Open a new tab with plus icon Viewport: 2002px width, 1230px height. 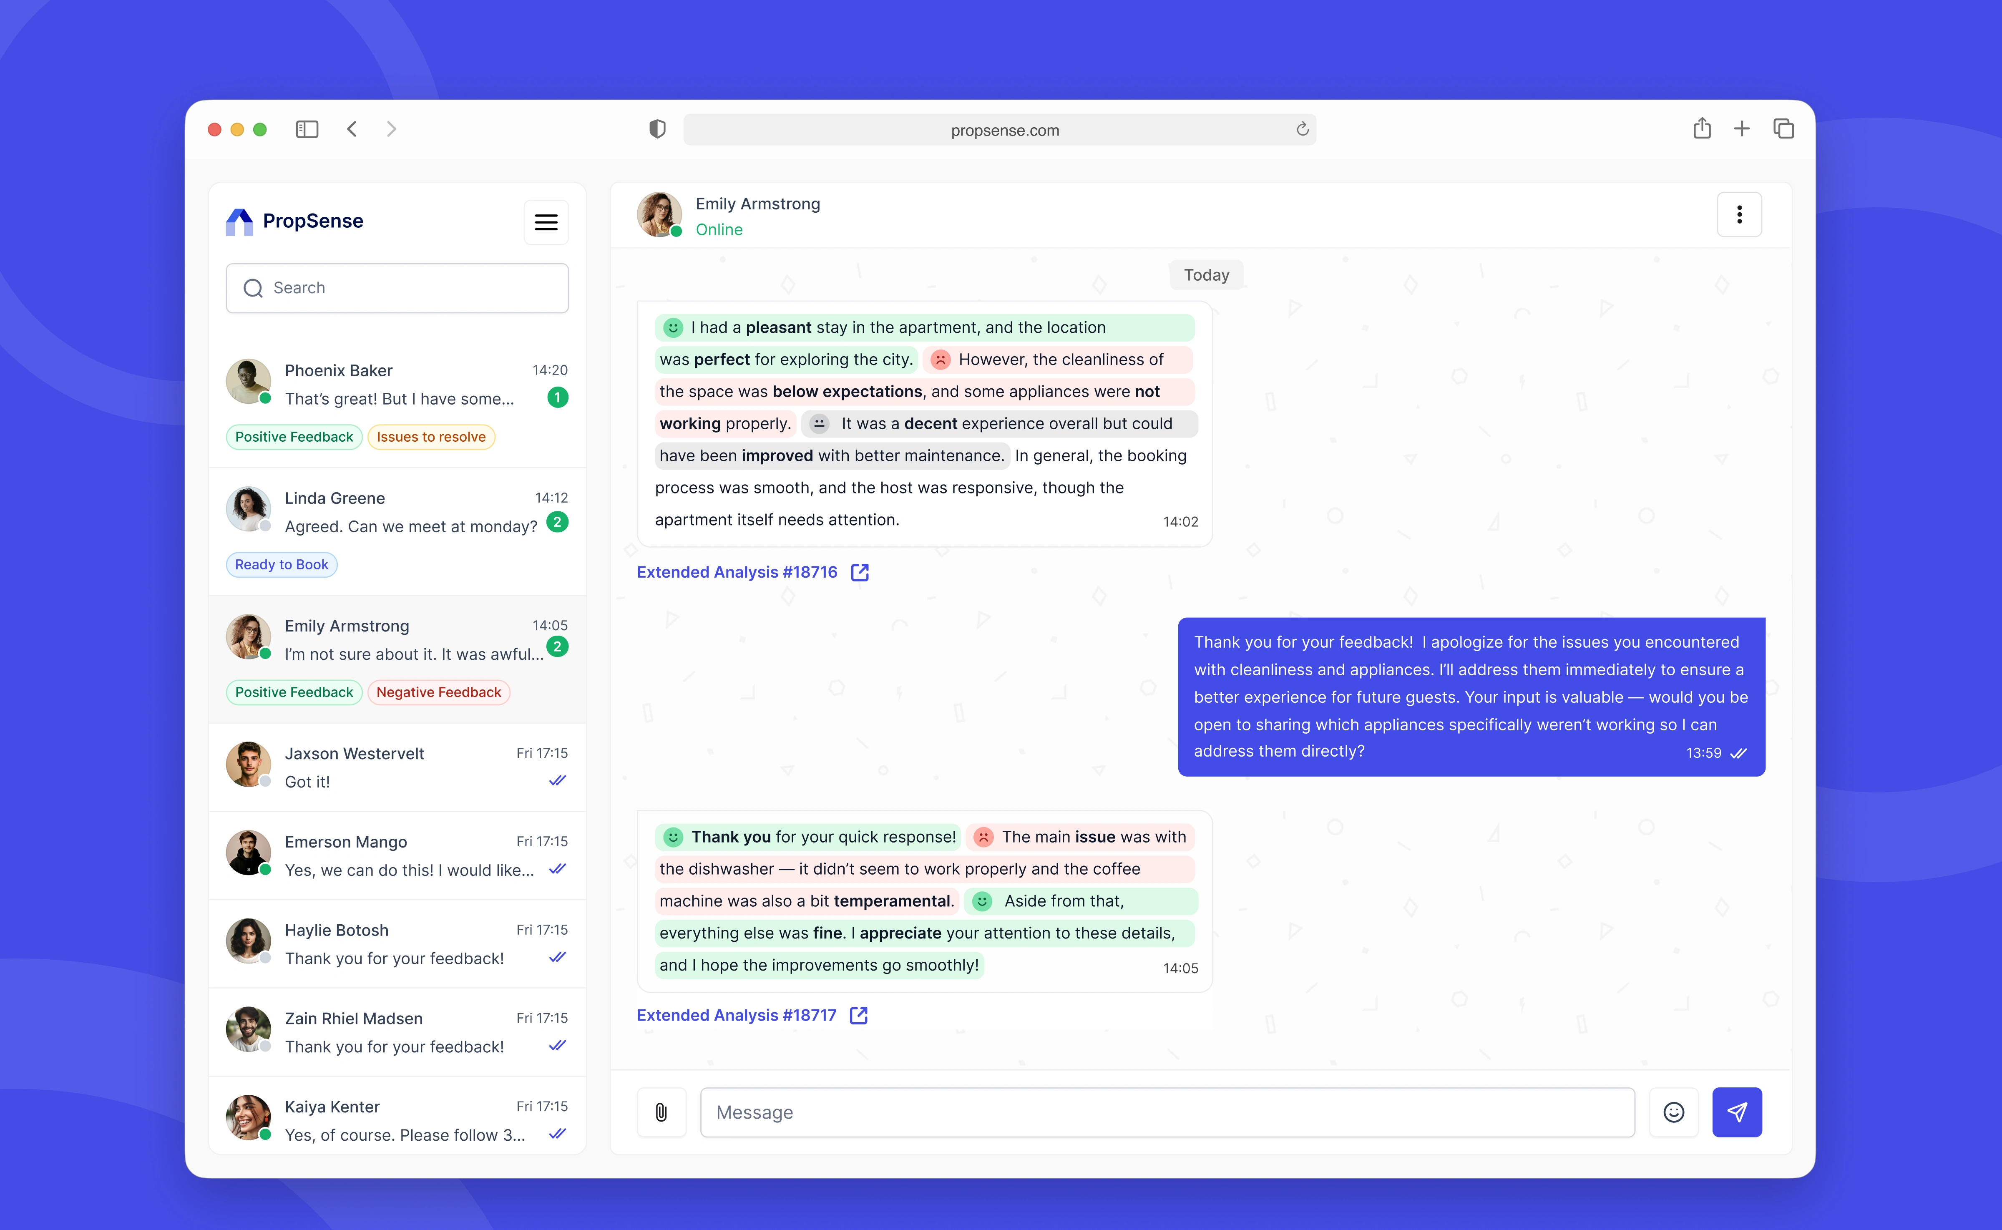tap(1742, 128)
